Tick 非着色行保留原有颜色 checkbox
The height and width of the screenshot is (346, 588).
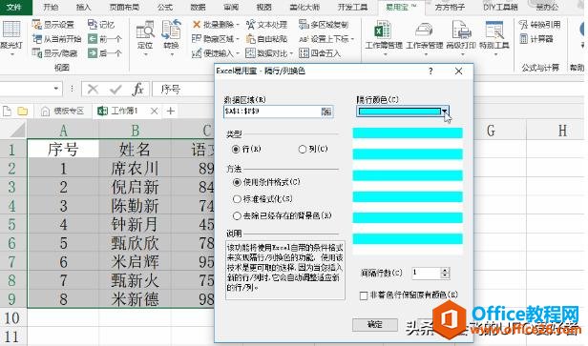[364, 295]
